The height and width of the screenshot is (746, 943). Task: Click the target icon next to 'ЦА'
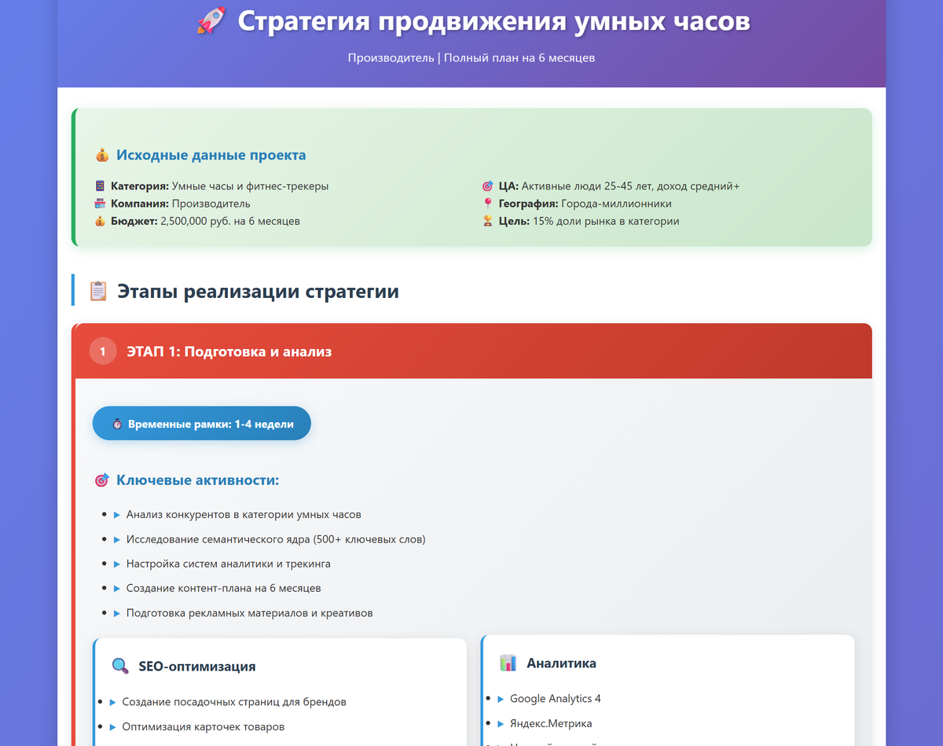click(x=487, y=186)
